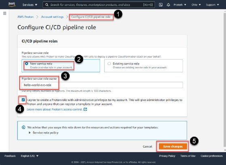
Task: Go to Account settings breadcrumb link
Action: (x=52, y=17)
